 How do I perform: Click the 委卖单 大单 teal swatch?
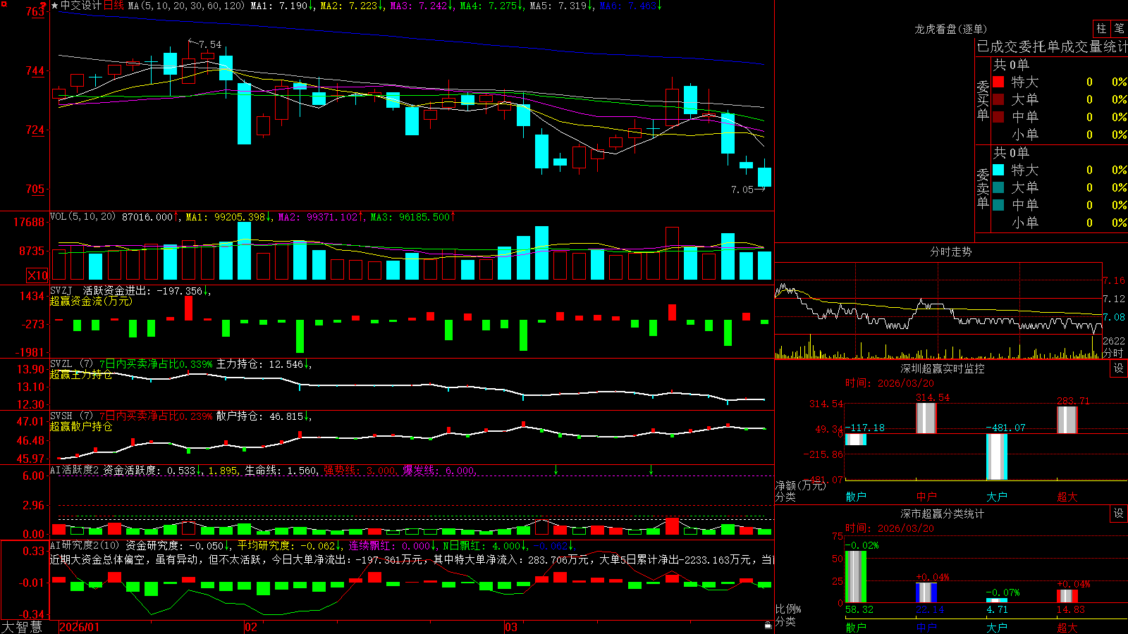point(998,187)
